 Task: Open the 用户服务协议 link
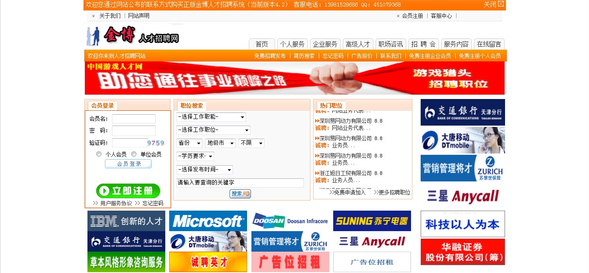click(116, 203)
